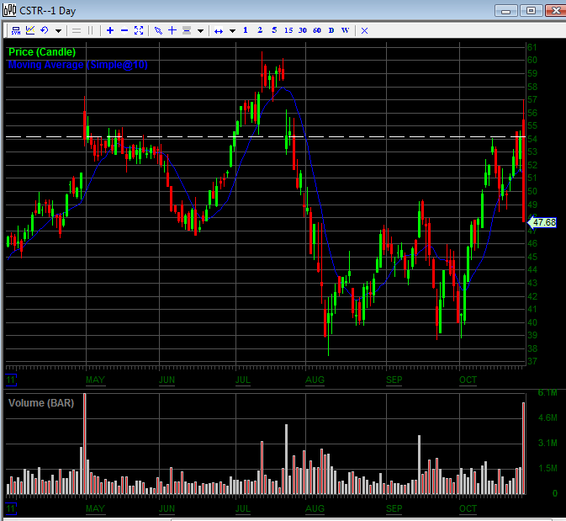Click the horizontal double-arrow scale icon
The width and height of the screenshot is (566, 521).
point(219,31)
